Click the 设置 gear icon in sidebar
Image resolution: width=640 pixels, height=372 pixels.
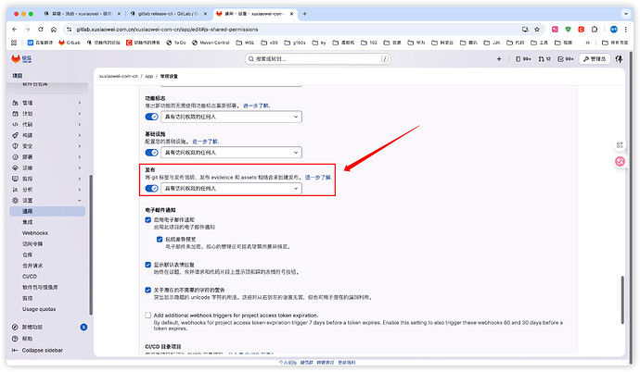(x=14, y=200)
